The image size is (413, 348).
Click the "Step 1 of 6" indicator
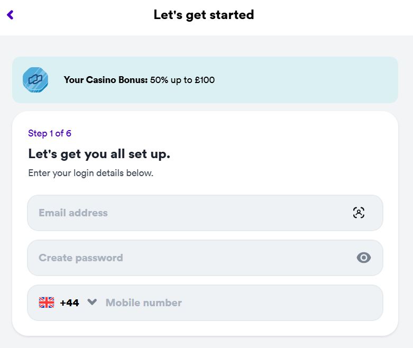pyautogui.click(x=50, y=133)
